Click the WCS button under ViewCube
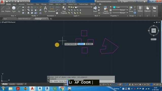This screenshot has height=91, width=162. tap(154, 39)
